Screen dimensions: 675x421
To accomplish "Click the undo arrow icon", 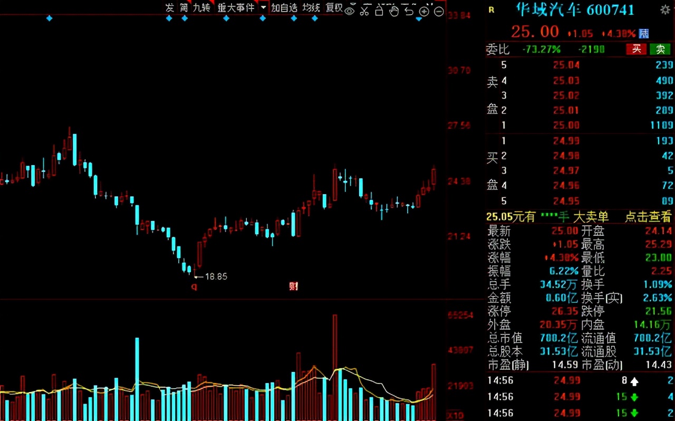I will (409, 11).
